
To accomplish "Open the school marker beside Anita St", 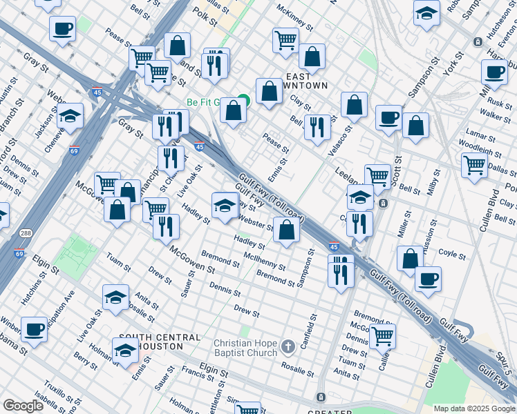I will [115, 298].
